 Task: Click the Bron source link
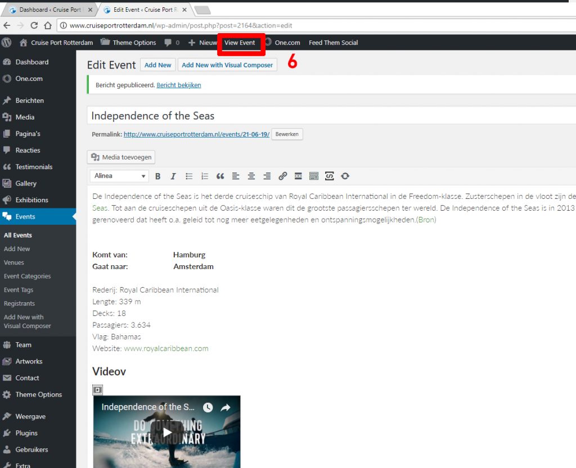[426, 220]
